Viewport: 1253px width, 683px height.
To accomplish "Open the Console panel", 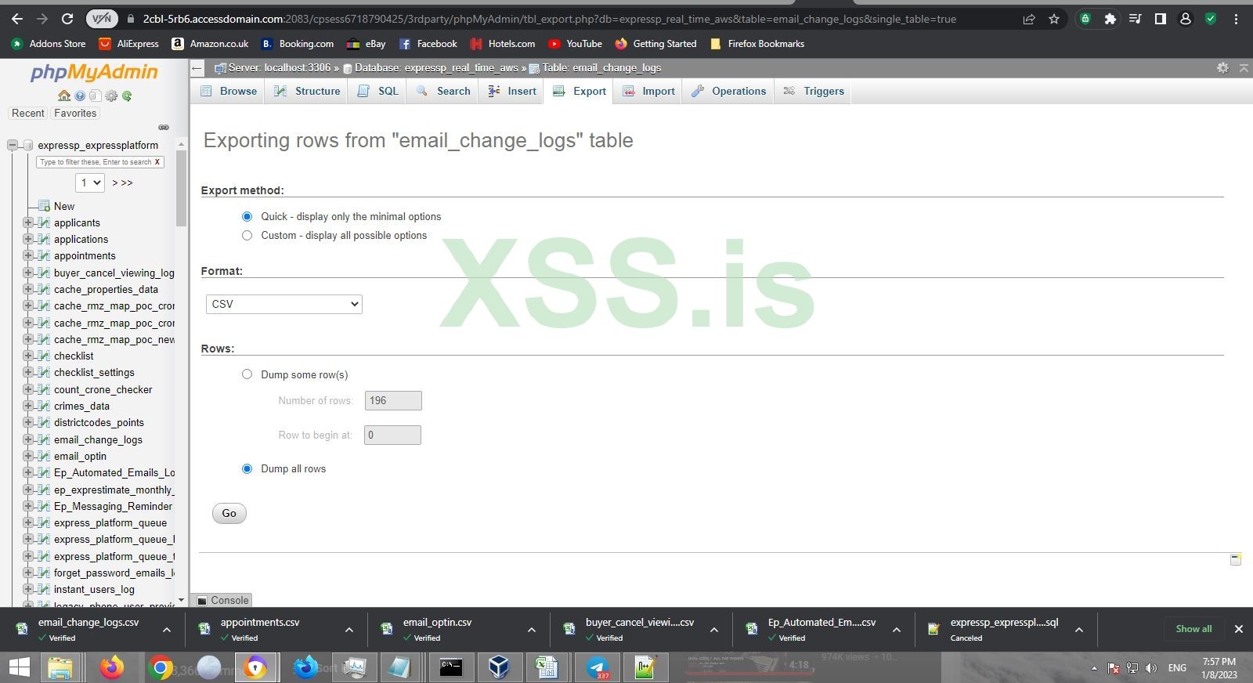I will coord(222,600).
